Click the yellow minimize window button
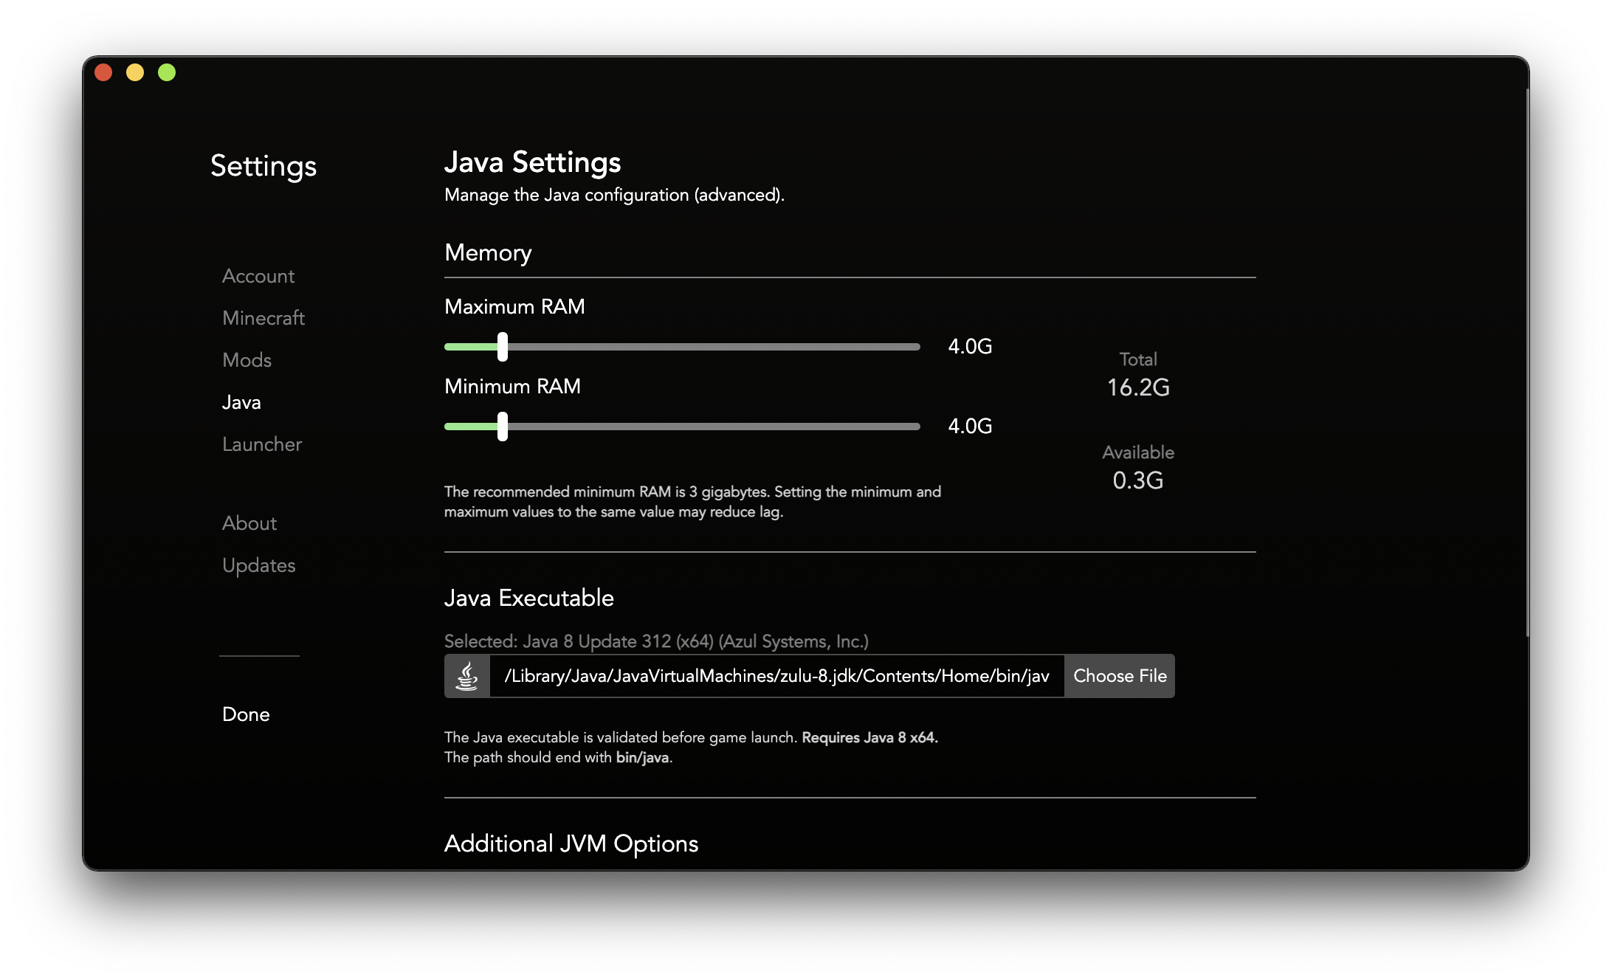Viewport: 1612px width, 980px height. point(135,72)
